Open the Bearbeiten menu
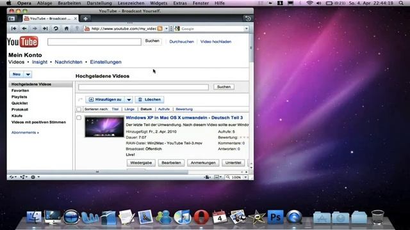The width and height of the screenshot is (410, 230). pyautogui.click(x=69, y=3)
